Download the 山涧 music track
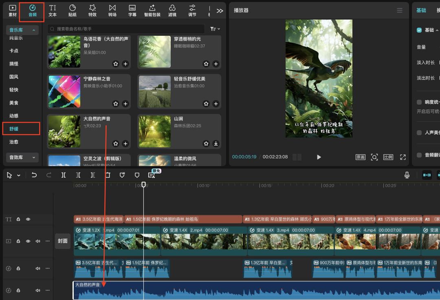The height and width of the screenshot is (300, 440). tap(216, 144)
